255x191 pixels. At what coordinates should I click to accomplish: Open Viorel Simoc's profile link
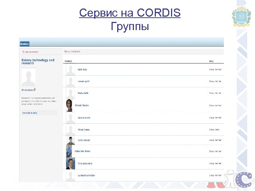pos(84,129)
